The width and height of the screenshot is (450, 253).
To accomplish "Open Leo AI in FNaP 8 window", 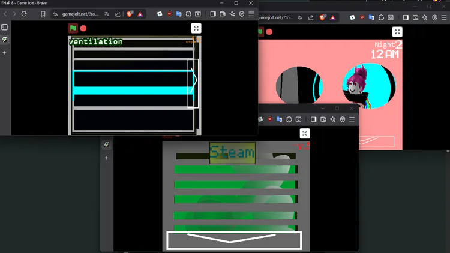I will click(232, 14).
